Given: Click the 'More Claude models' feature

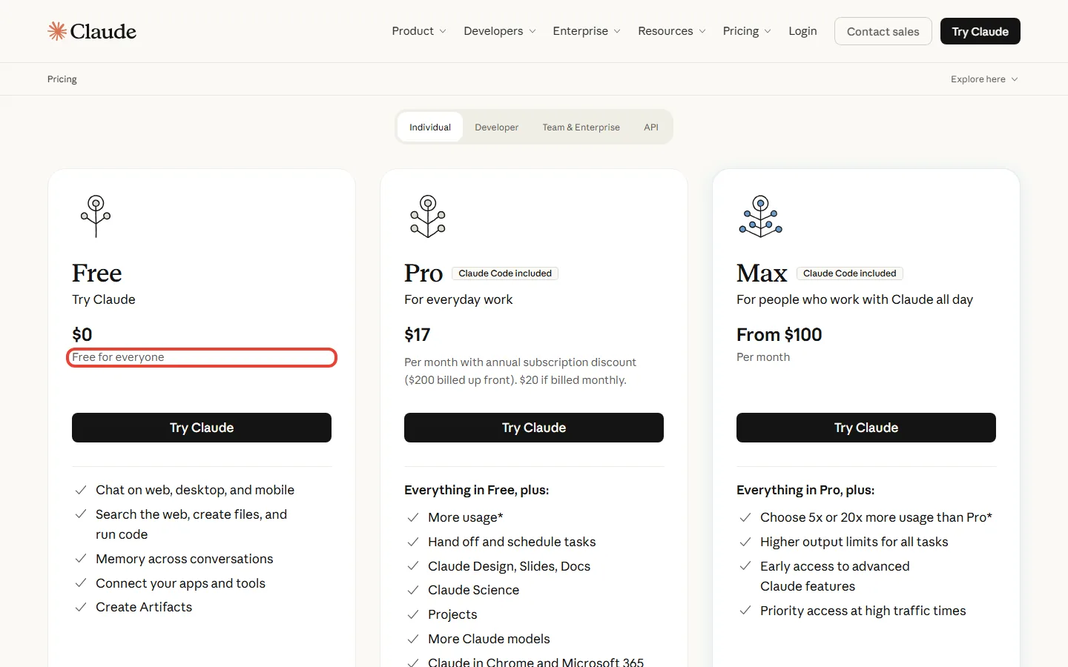Looking at the screenshot, I should click(x=489, y=639).
